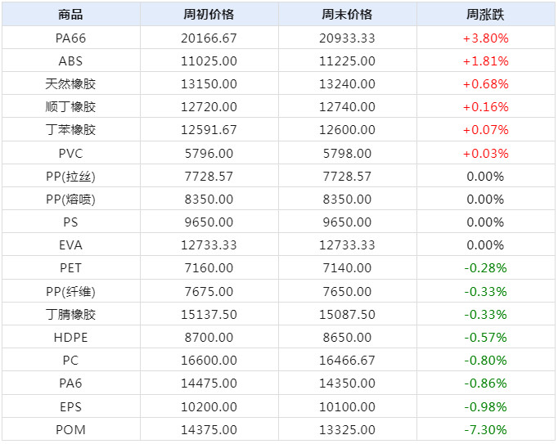This screenshot has width=558, height=444.
Task: Click the PA66 weekly change +3.80%
Action: click(485, 38)
